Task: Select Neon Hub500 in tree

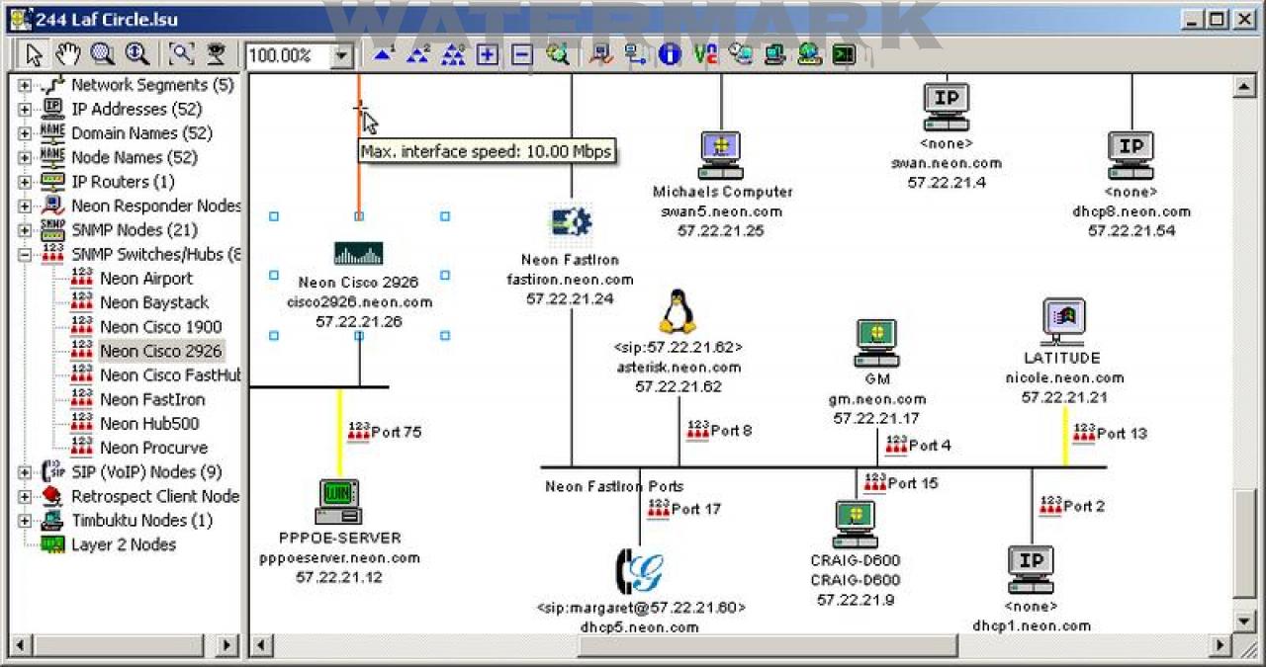Action: tap(149, 424)
